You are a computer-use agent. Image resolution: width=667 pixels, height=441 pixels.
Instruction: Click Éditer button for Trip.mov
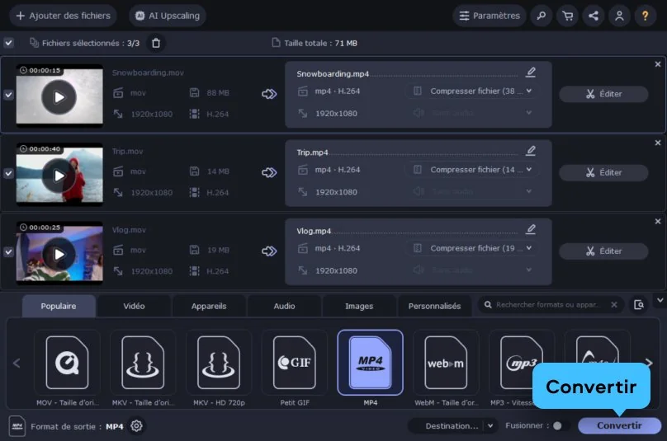coord(603,172)
